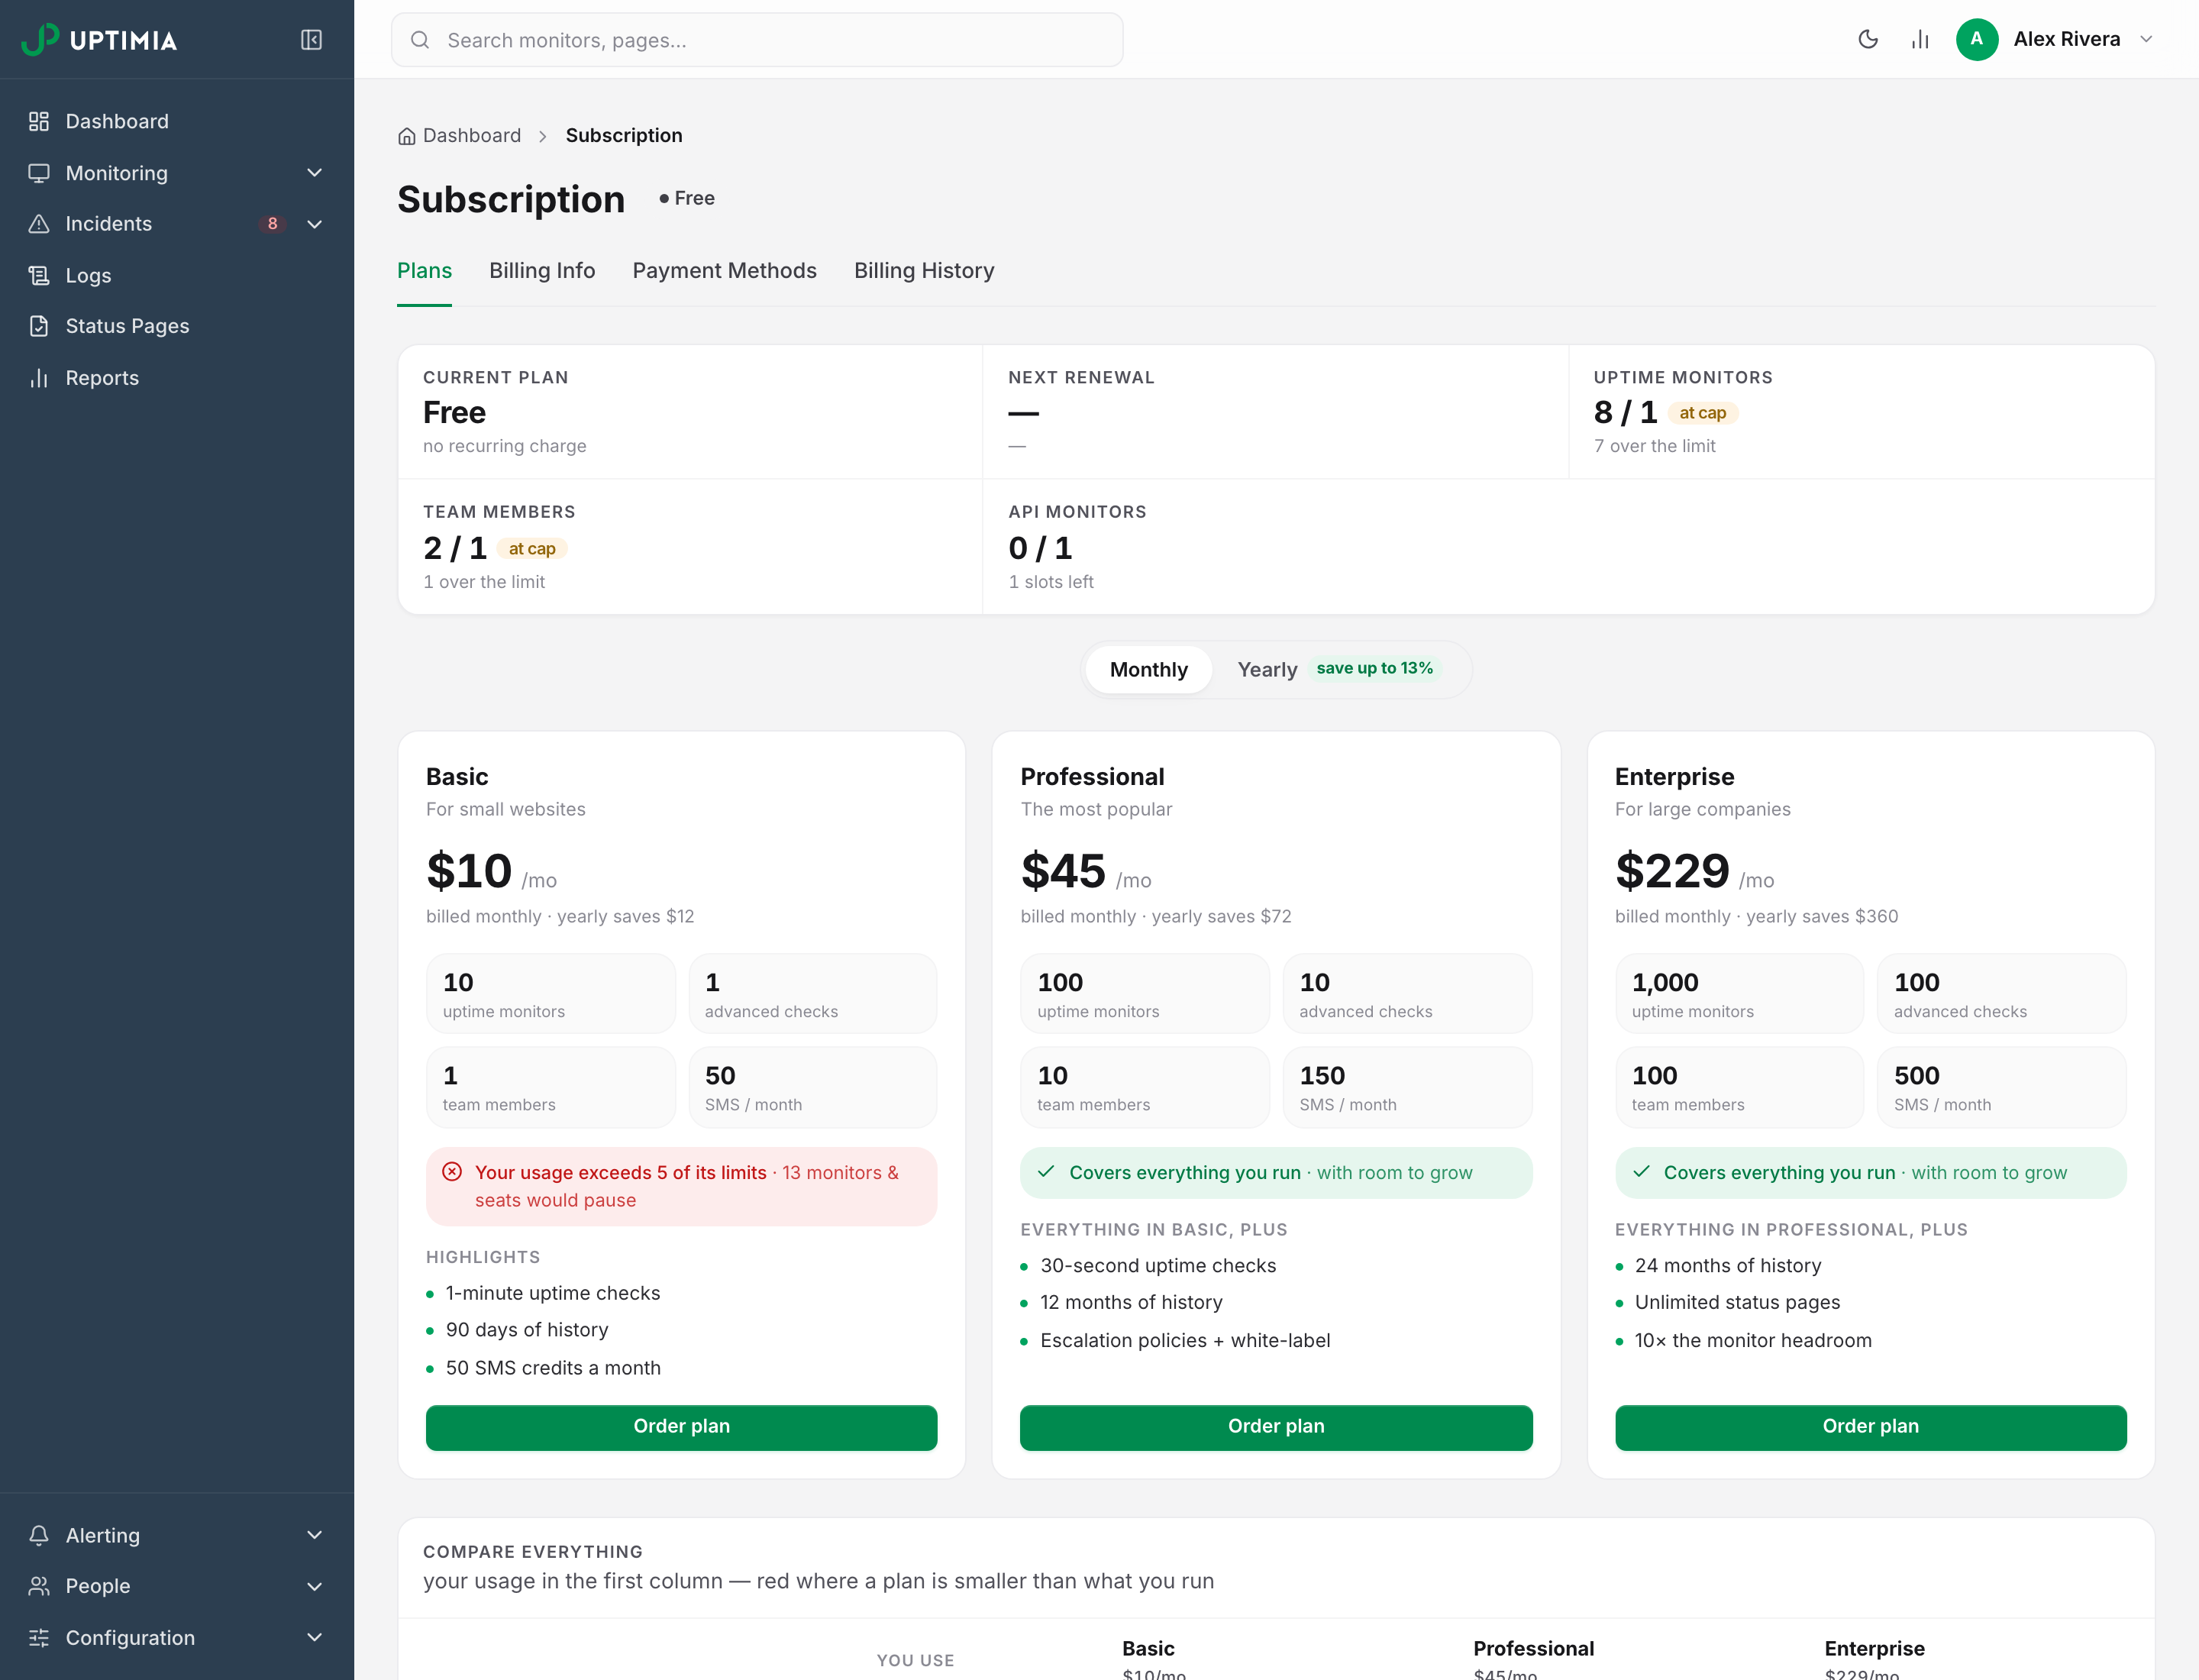2199x1680 pixels.
Task: Click '7 over the limit' text
Action: 1654,447
